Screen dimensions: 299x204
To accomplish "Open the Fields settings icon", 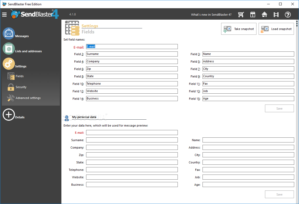I will click(x=11, y=76).
